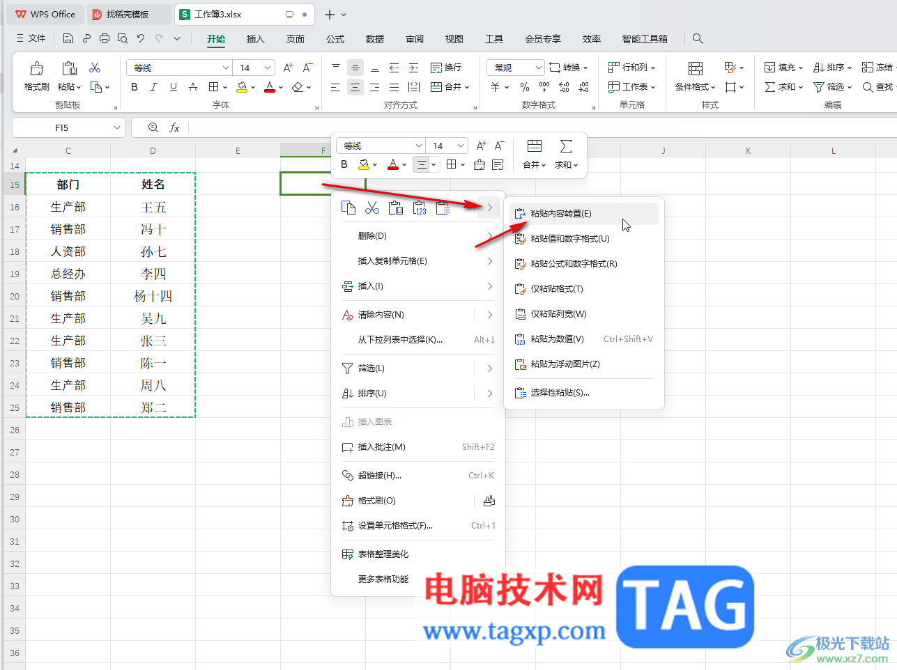Expand the Paste (粘贴) dropdown in ribbon
Image resolution: width=897 pixels, height=670 pixels.
click(69, 87)
